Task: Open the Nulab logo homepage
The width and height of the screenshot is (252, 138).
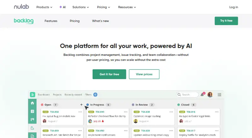Action: tap(21, 7)
